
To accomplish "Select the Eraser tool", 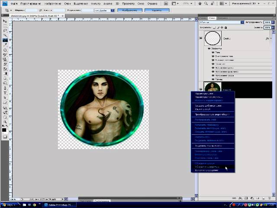I will [x=5, y=69].
